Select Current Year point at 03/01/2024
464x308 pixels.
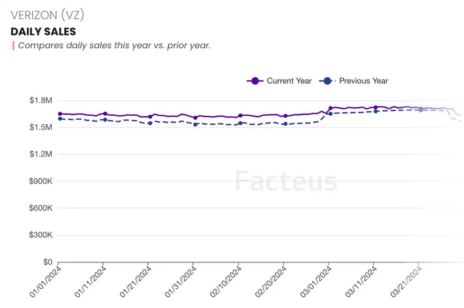point(330,108)
